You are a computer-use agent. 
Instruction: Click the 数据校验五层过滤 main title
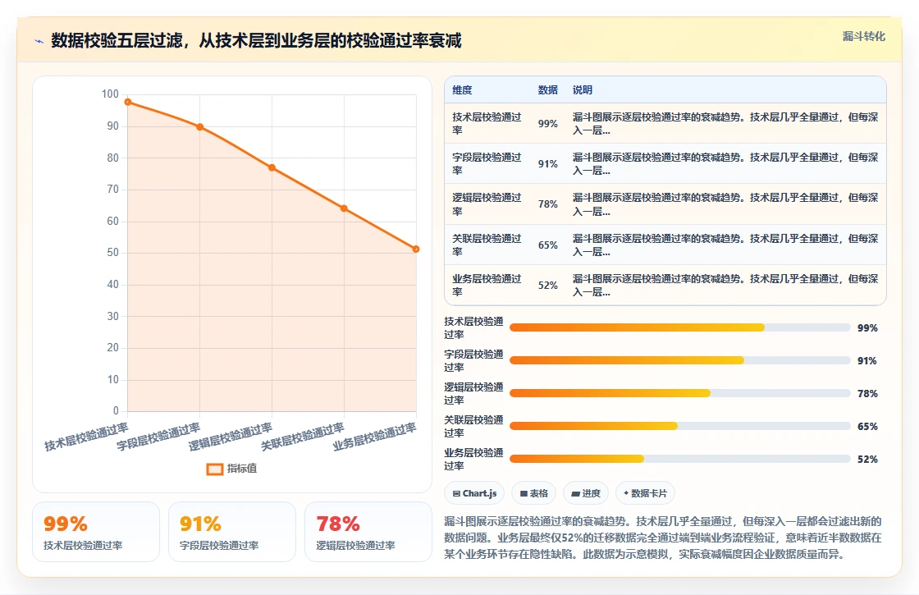pos(256,40)
